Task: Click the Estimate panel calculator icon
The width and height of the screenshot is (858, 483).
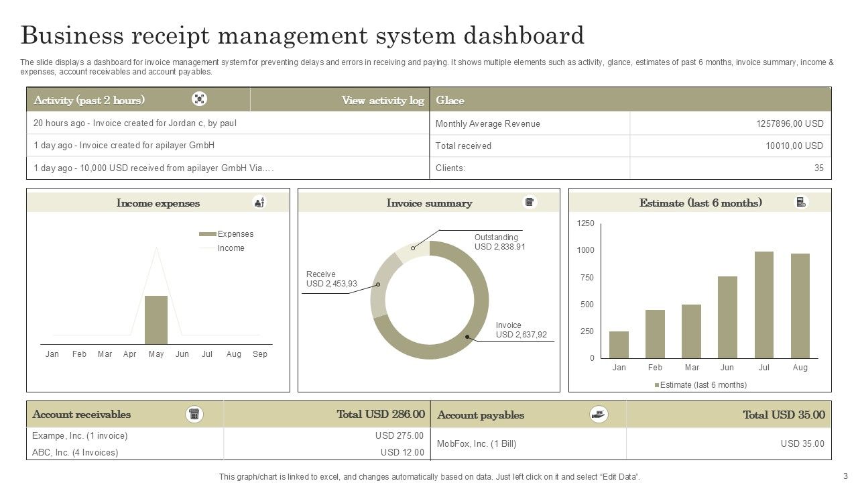Action: (801, 203)
